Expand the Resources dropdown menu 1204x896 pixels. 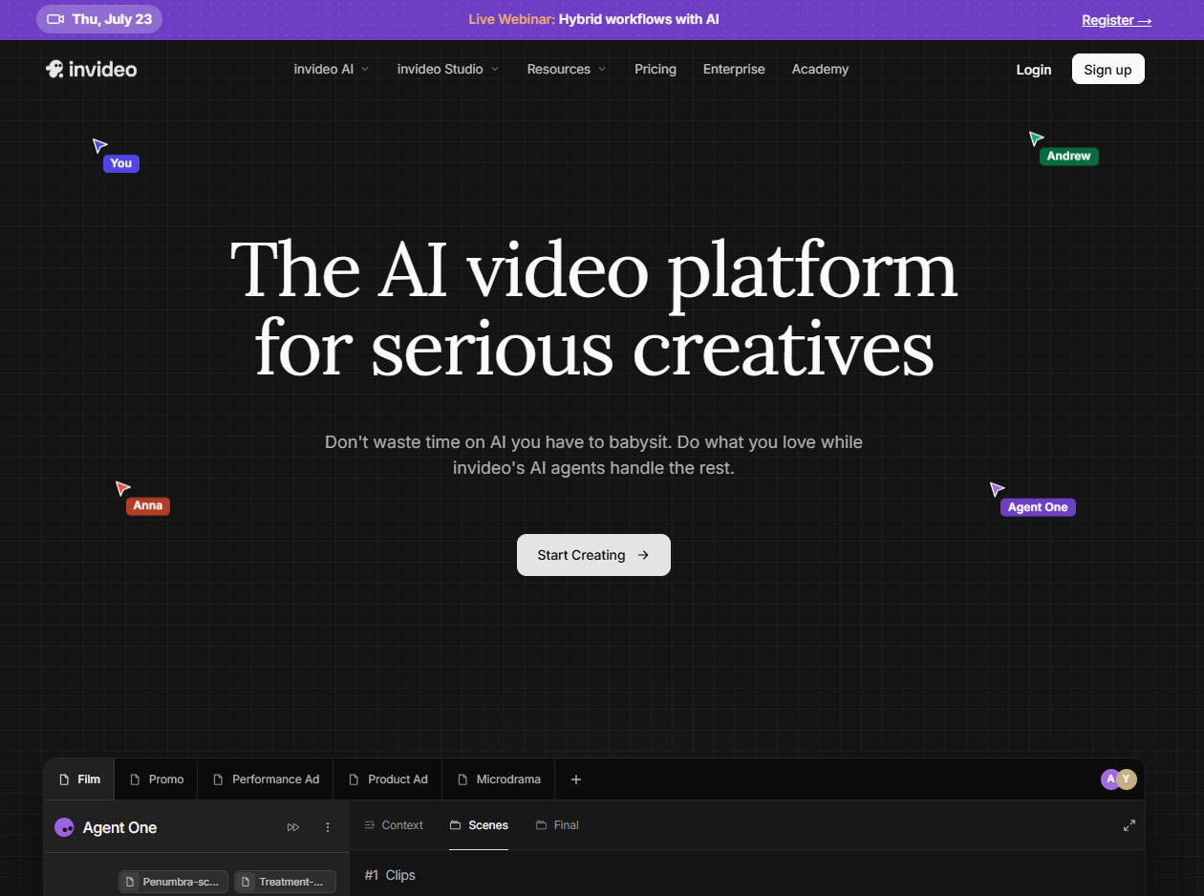567,69
